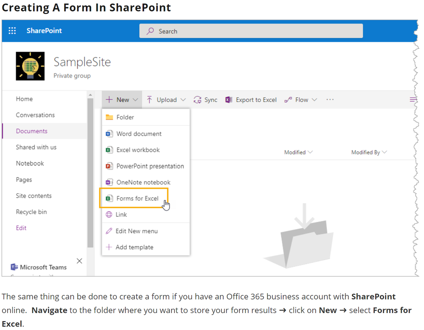Screen dimensions: 424x330
Task: Select PowerPoint presentation from the menu
Action: 150,166
